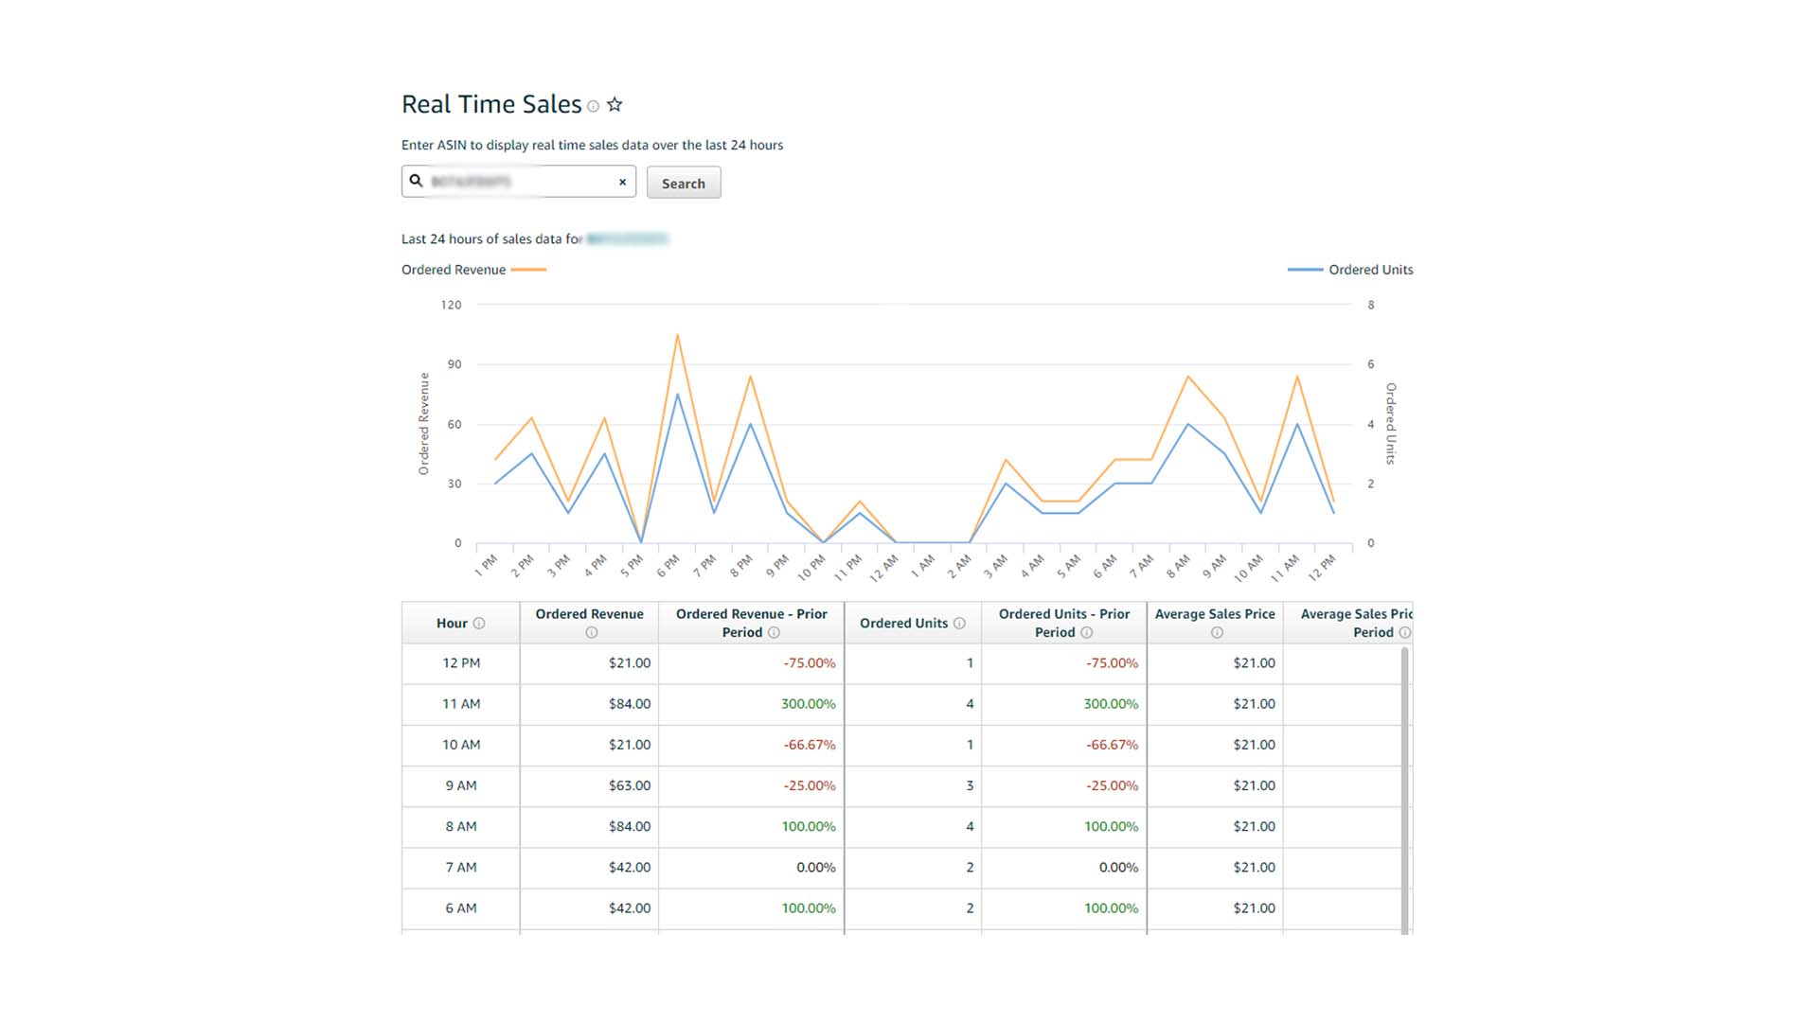This screenshot has height=1022, width=1818.
Task: Open info tooltip beside Real Time Sales title
Action: 594,107
